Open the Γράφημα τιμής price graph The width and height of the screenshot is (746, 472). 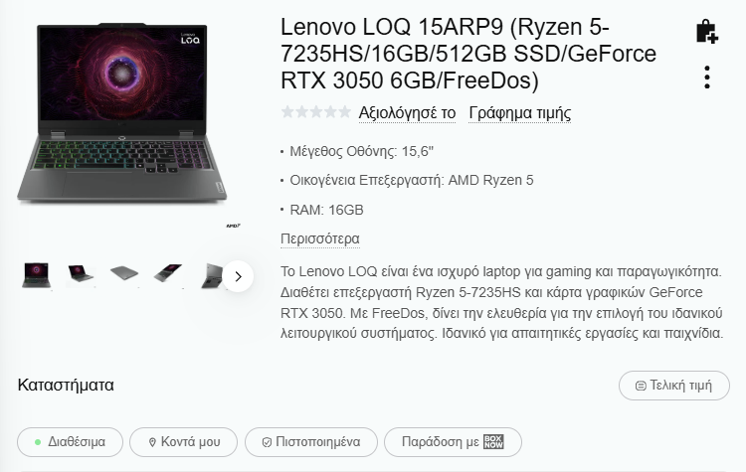pyautogui.click(x=519, y=113)
